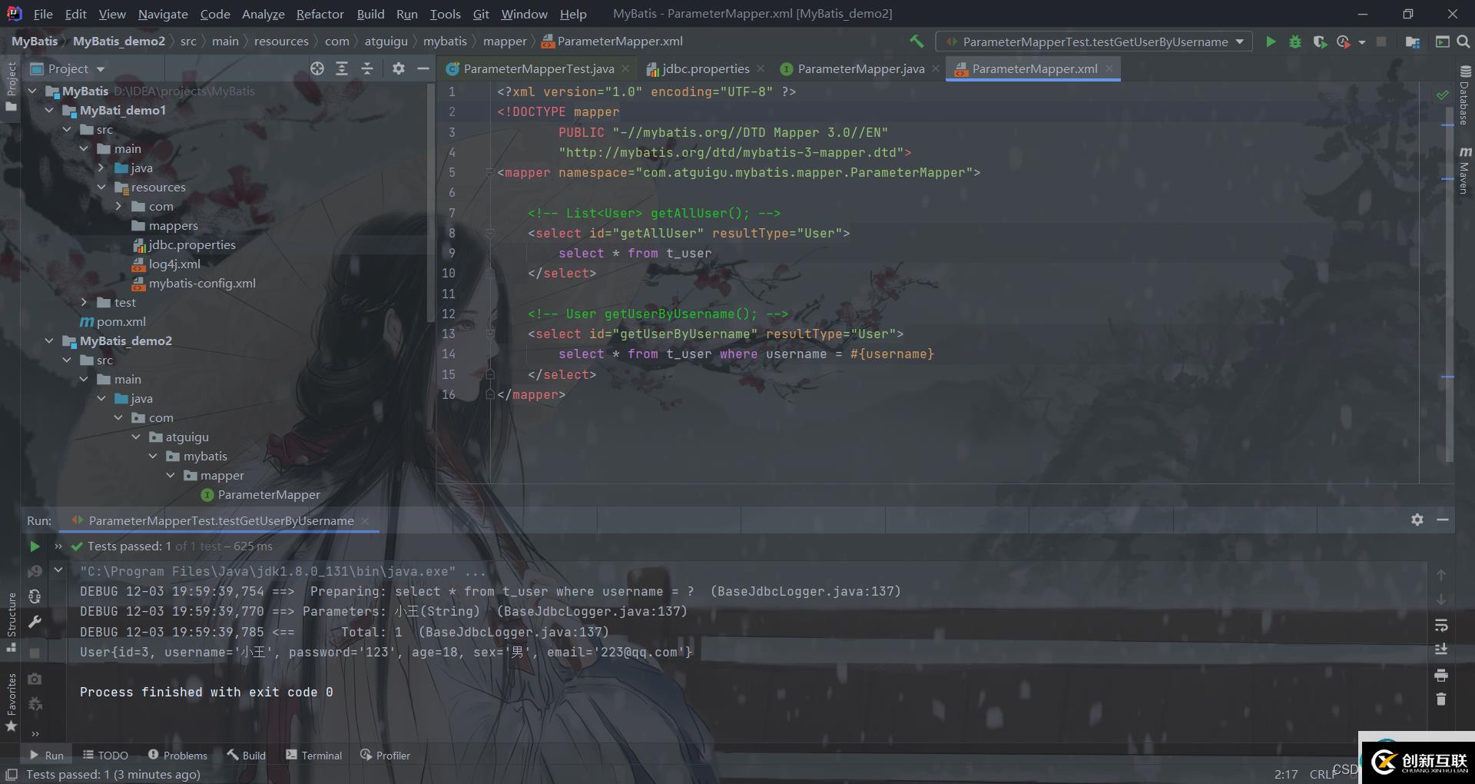The width and height of the screenshot is (1475, 784).
Task: Open the File menu
Action: [43, 14]
